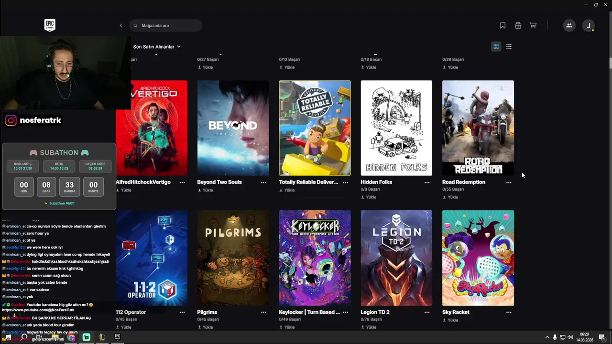Click Yükle under Sky Racket
Viewport: 612px width, 344px height.
click(450, 320)
